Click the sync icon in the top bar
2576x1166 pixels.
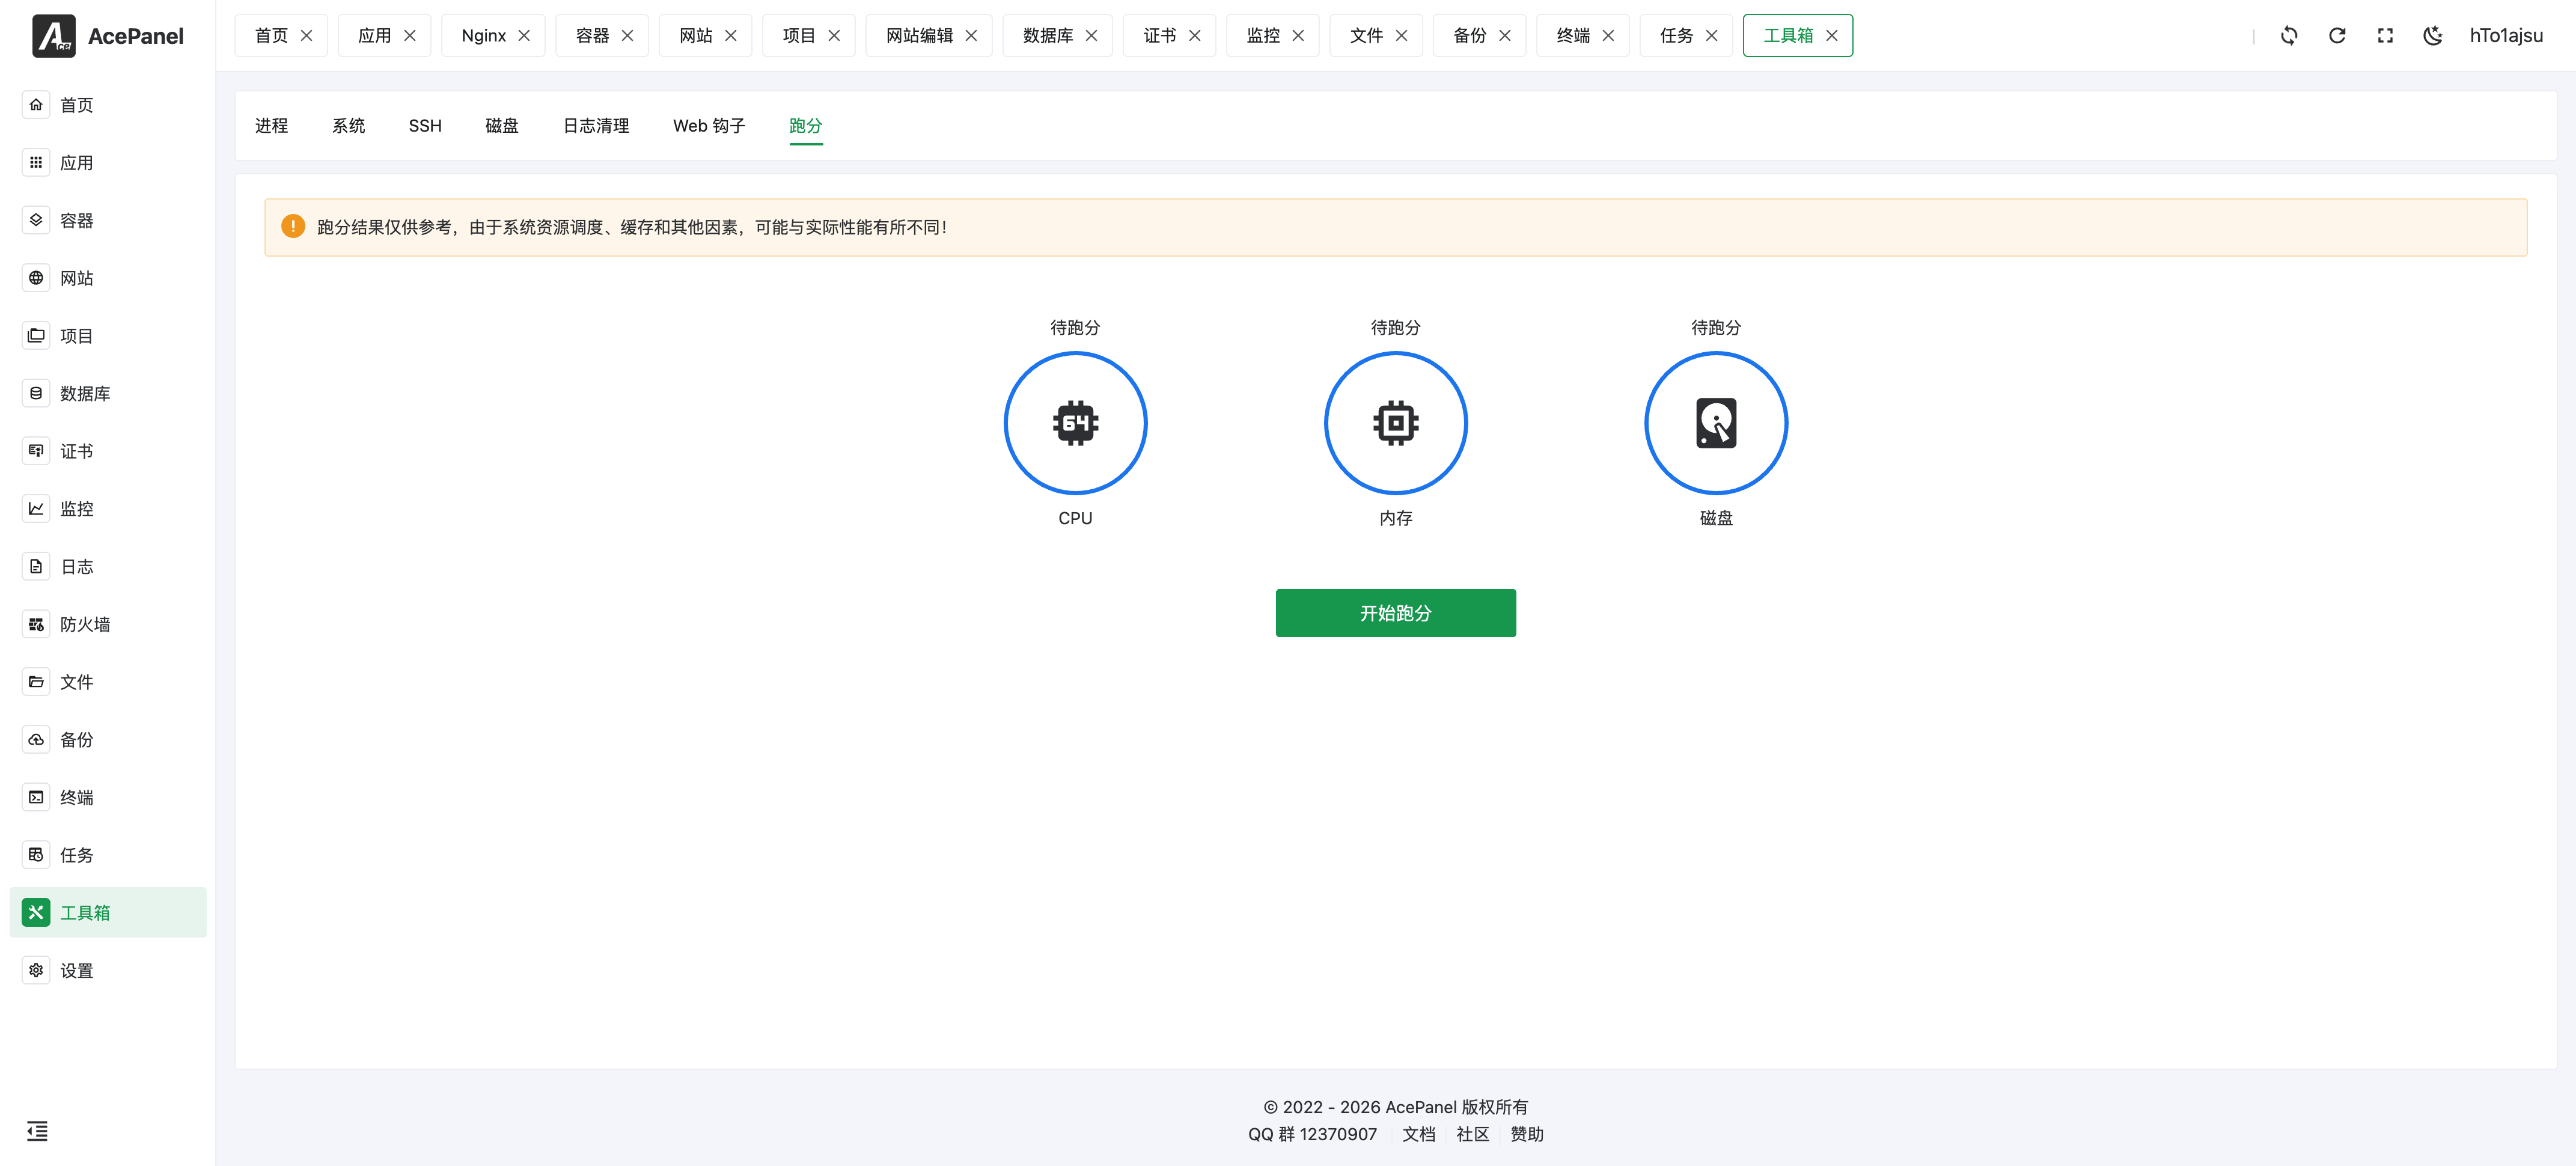click(x=2289, y=35)
